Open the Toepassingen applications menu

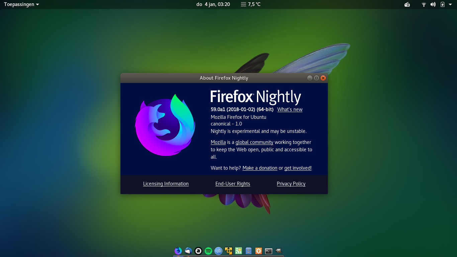coord(21,4)
